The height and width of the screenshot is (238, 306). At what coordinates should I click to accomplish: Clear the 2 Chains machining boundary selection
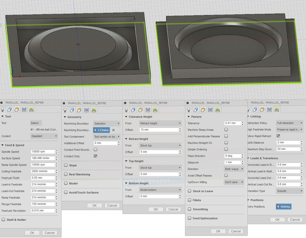113,130
